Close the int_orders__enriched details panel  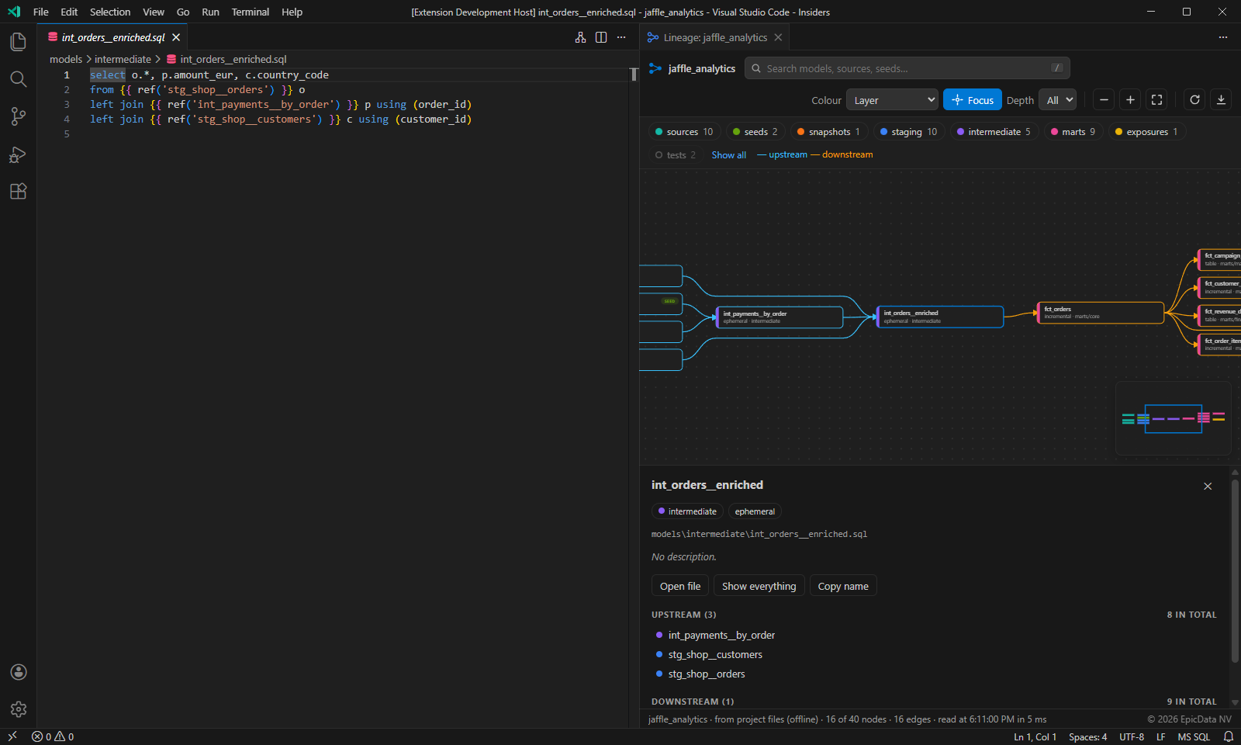[1208, 486]
